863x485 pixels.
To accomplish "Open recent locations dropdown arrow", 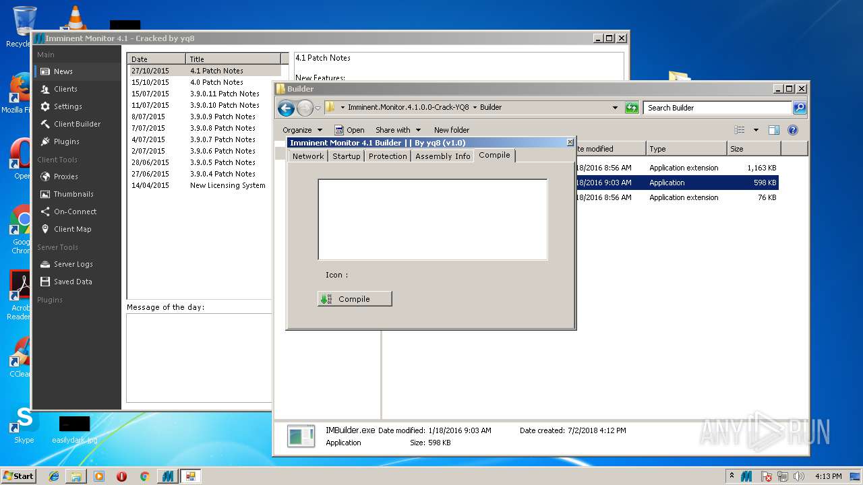I will [318, 108].
